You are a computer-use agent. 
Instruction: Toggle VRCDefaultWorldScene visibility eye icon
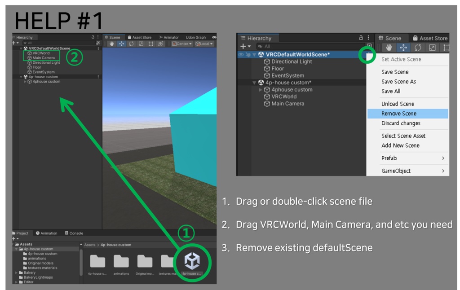pyautogui.click(x=241, y=54)
